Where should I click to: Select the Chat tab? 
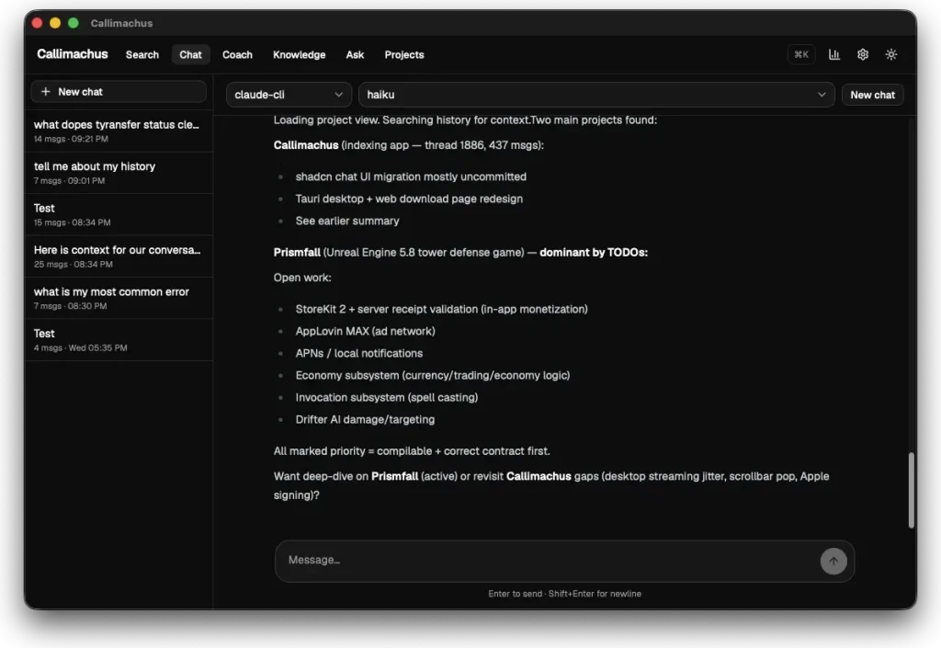[x=190, y=54]
